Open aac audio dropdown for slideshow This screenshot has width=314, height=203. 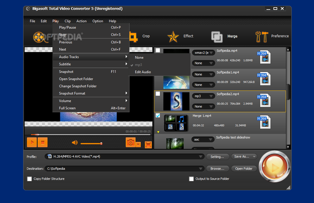click(x=203, y=139)
